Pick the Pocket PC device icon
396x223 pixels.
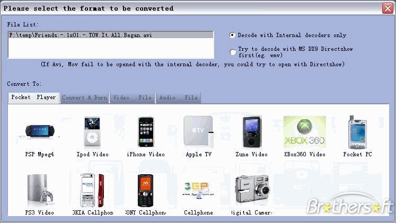click(x=357, y=132)
